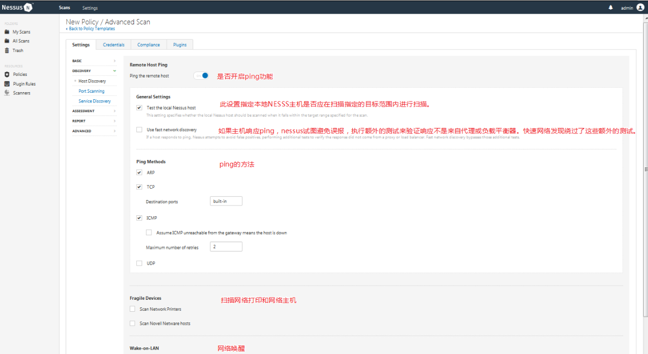Check Scan Novell Netware hosts
Image resolution: width=648 pixels, height=354 pixels.
(x=132, y=324)
